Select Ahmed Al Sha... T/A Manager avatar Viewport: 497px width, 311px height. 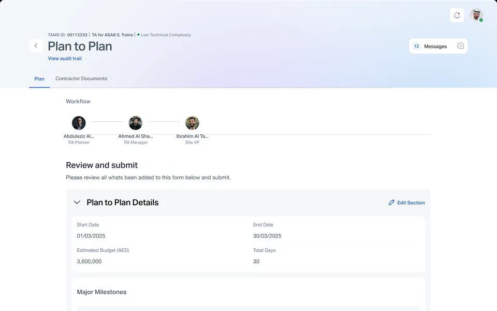coord(135,123)
